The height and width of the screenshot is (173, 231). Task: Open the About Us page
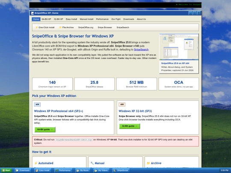coord(141,19)
